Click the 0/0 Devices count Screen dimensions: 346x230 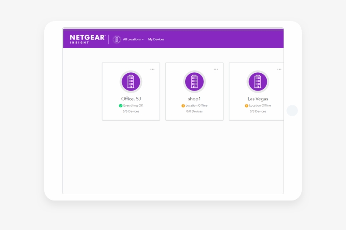(195, 111)
